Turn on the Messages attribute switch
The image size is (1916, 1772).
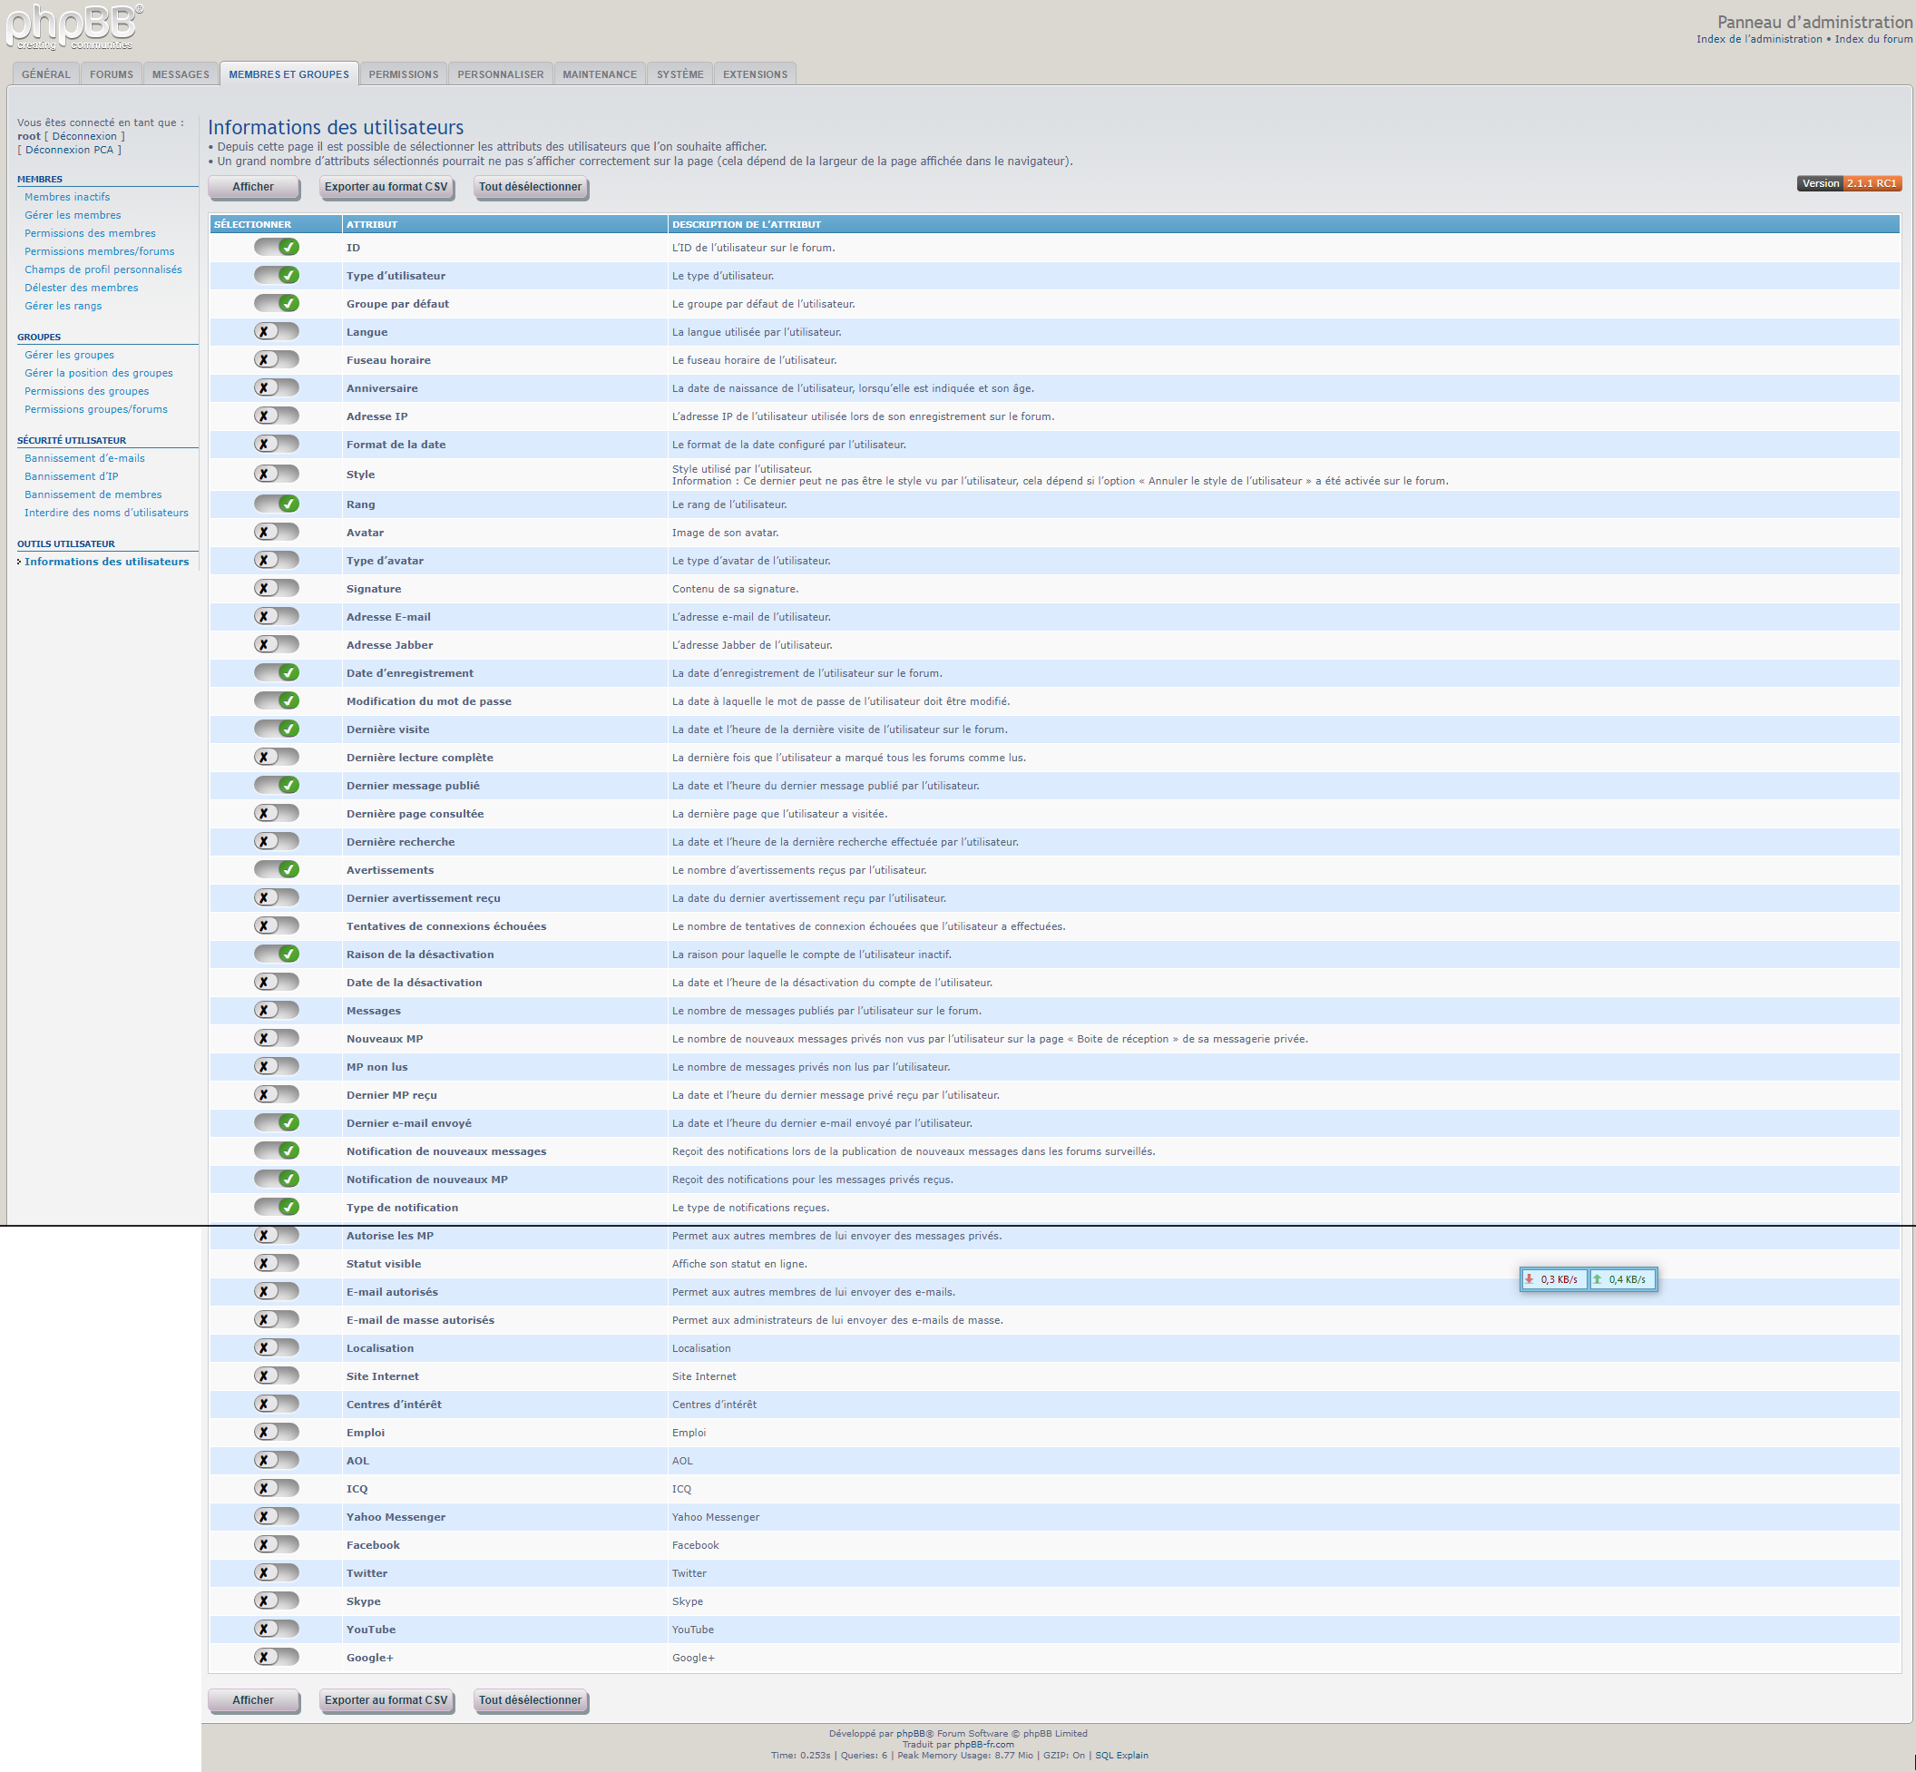pyautogui.click(x=276, y=1011)
